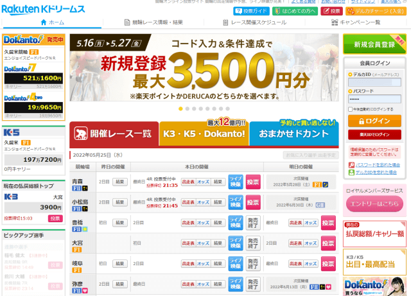Click the red 投票 header button
The image size is (411, 296).
point(332,11)
